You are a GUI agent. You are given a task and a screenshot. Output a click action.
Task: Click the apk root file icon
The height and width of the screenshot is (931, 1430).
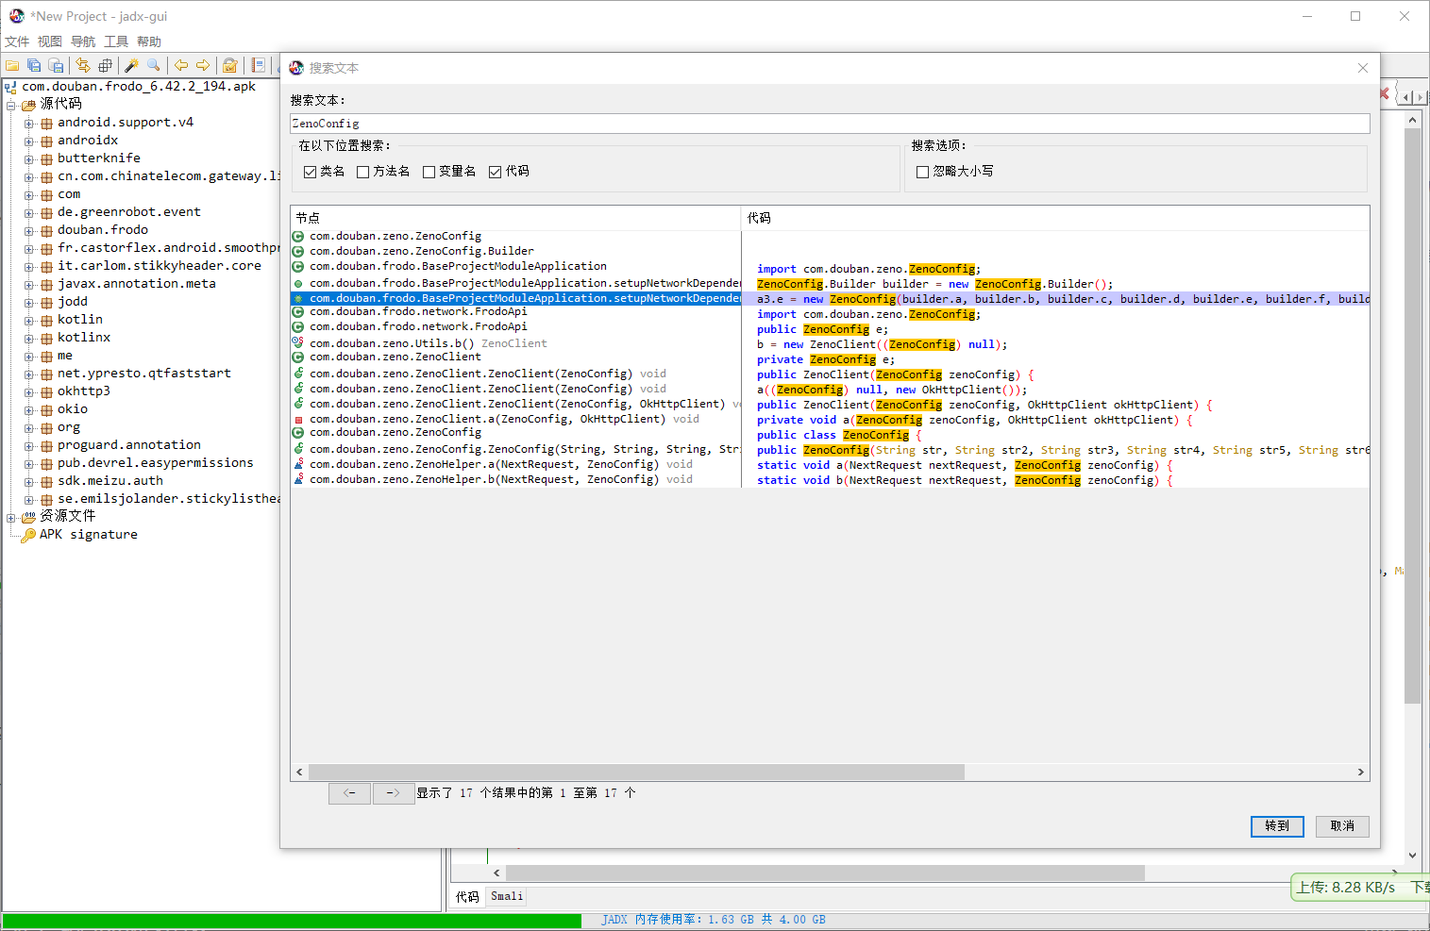11,87
